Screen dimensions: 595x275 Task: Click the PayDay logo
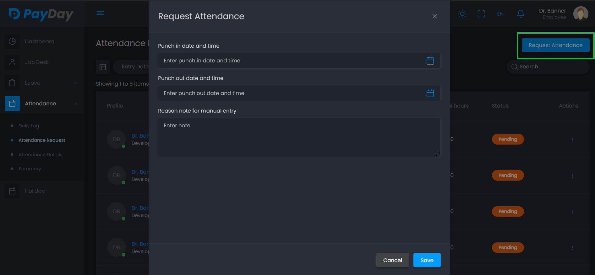coord(41,14)
